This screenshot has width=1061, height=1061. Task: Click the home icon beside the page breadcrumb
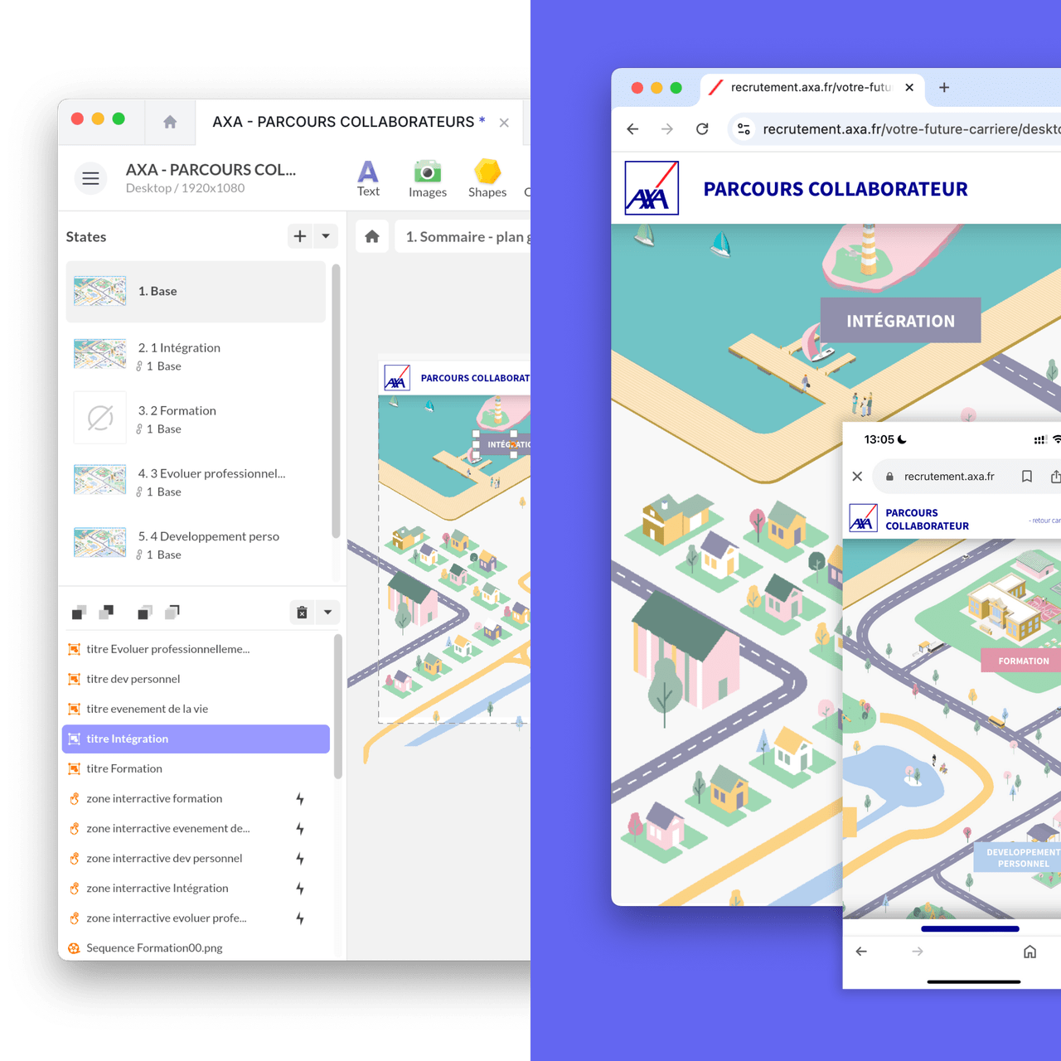coord(372,237)
